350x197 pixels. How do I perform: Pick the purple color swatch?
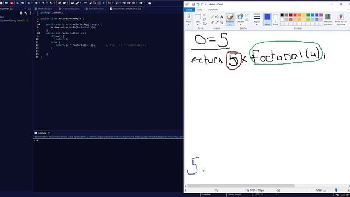click(x=321, y=15)
